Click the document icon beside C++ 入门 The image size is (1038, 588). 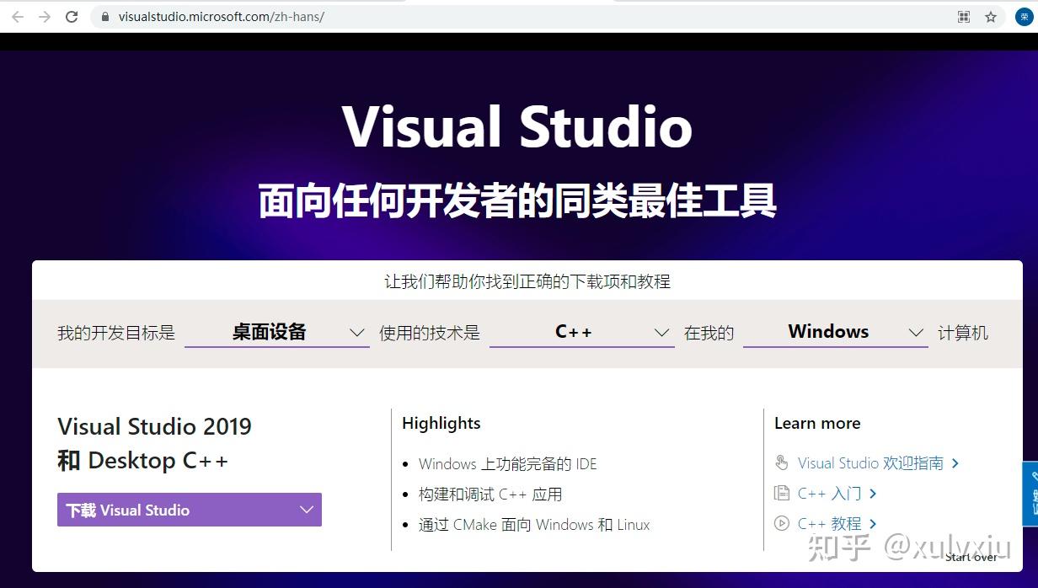pyautogui.click(x=781, y=493)
